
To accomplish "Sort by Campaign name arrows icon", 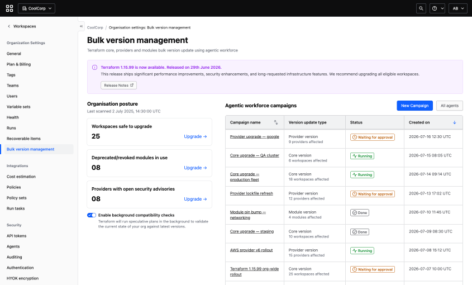I will tap(276, 122).
